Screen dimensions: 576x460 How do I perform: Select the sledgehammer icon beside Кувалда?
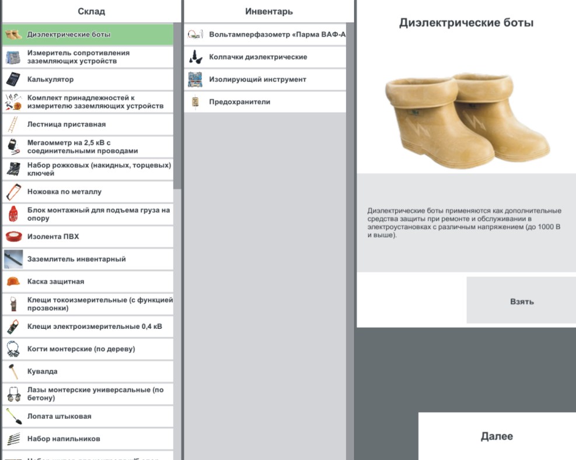(x=13, y=371)
